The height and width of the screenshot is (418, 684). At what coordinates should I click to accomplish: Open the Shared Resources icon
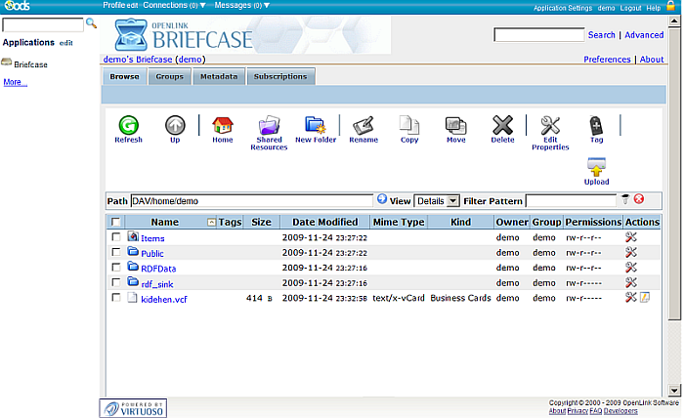[x=269, y=126]
